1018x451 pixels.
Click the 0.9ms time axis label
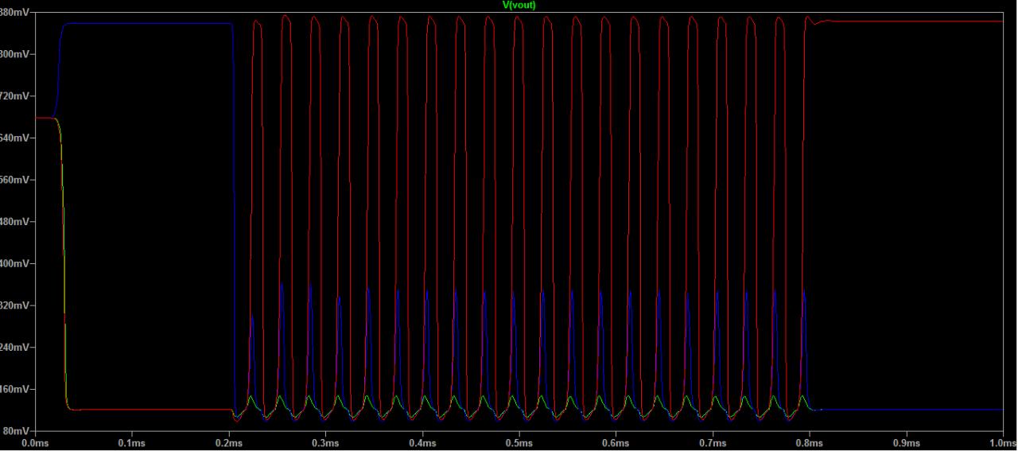point(906,442)
